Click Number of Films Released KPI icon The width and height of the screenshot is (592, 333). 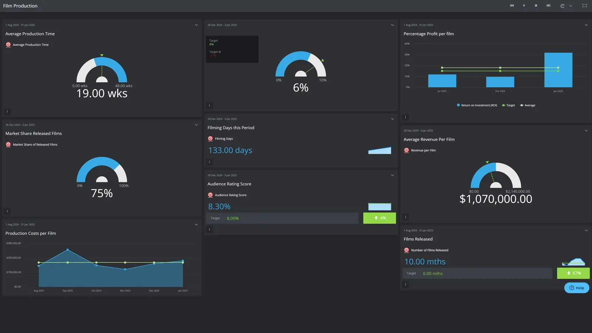pos(406,250)
